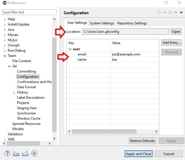Select Ignored Resources under Team
This screenshot has width=185, height=160.
click(x=26, y=124)
